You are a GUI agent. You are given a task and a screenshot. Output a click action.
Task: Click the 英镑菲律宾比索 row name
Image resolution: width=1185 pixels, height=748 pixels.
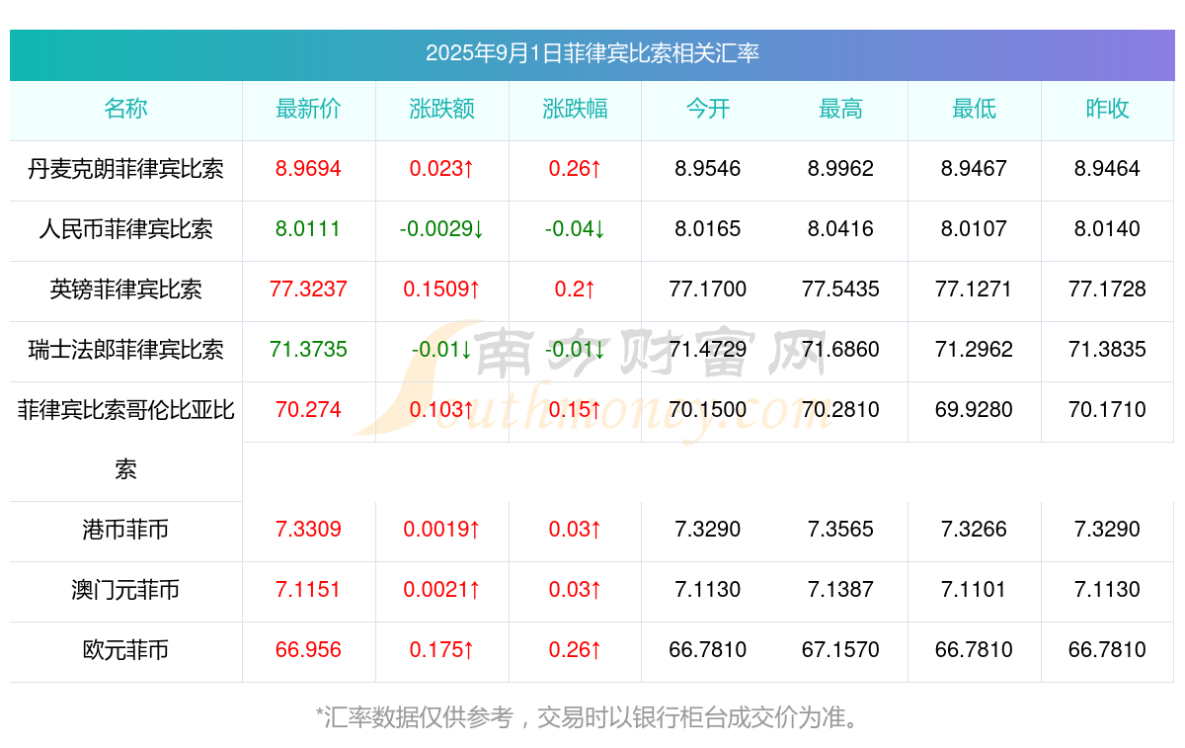coord(125,290)
